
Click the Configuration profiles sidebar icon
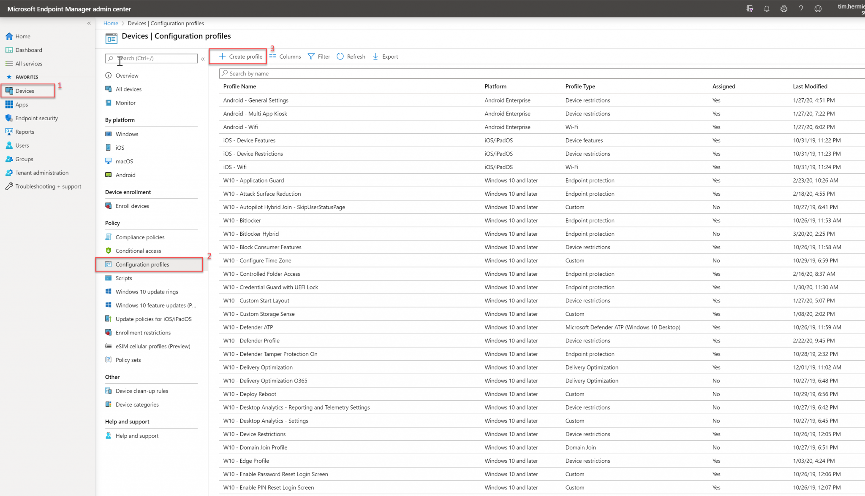(x=109, y=264)
